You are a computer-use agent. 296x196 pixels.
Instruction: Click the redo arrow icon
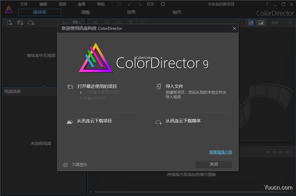point(139,4)
